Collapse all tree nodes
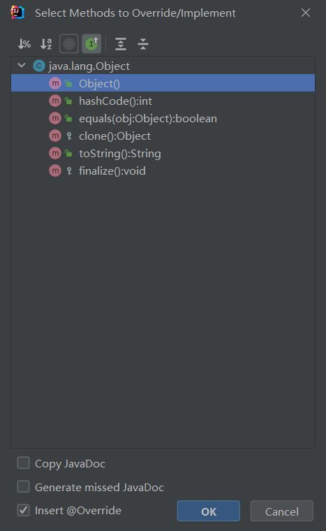 pyautogui.click(x=143, y=44)
